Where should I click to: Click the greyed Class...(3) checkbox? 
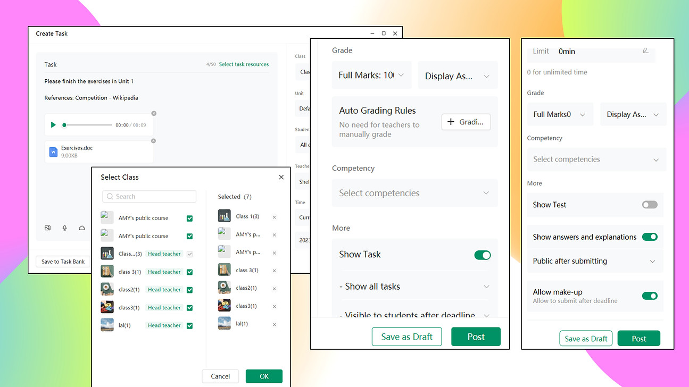(x=189, y=254)
